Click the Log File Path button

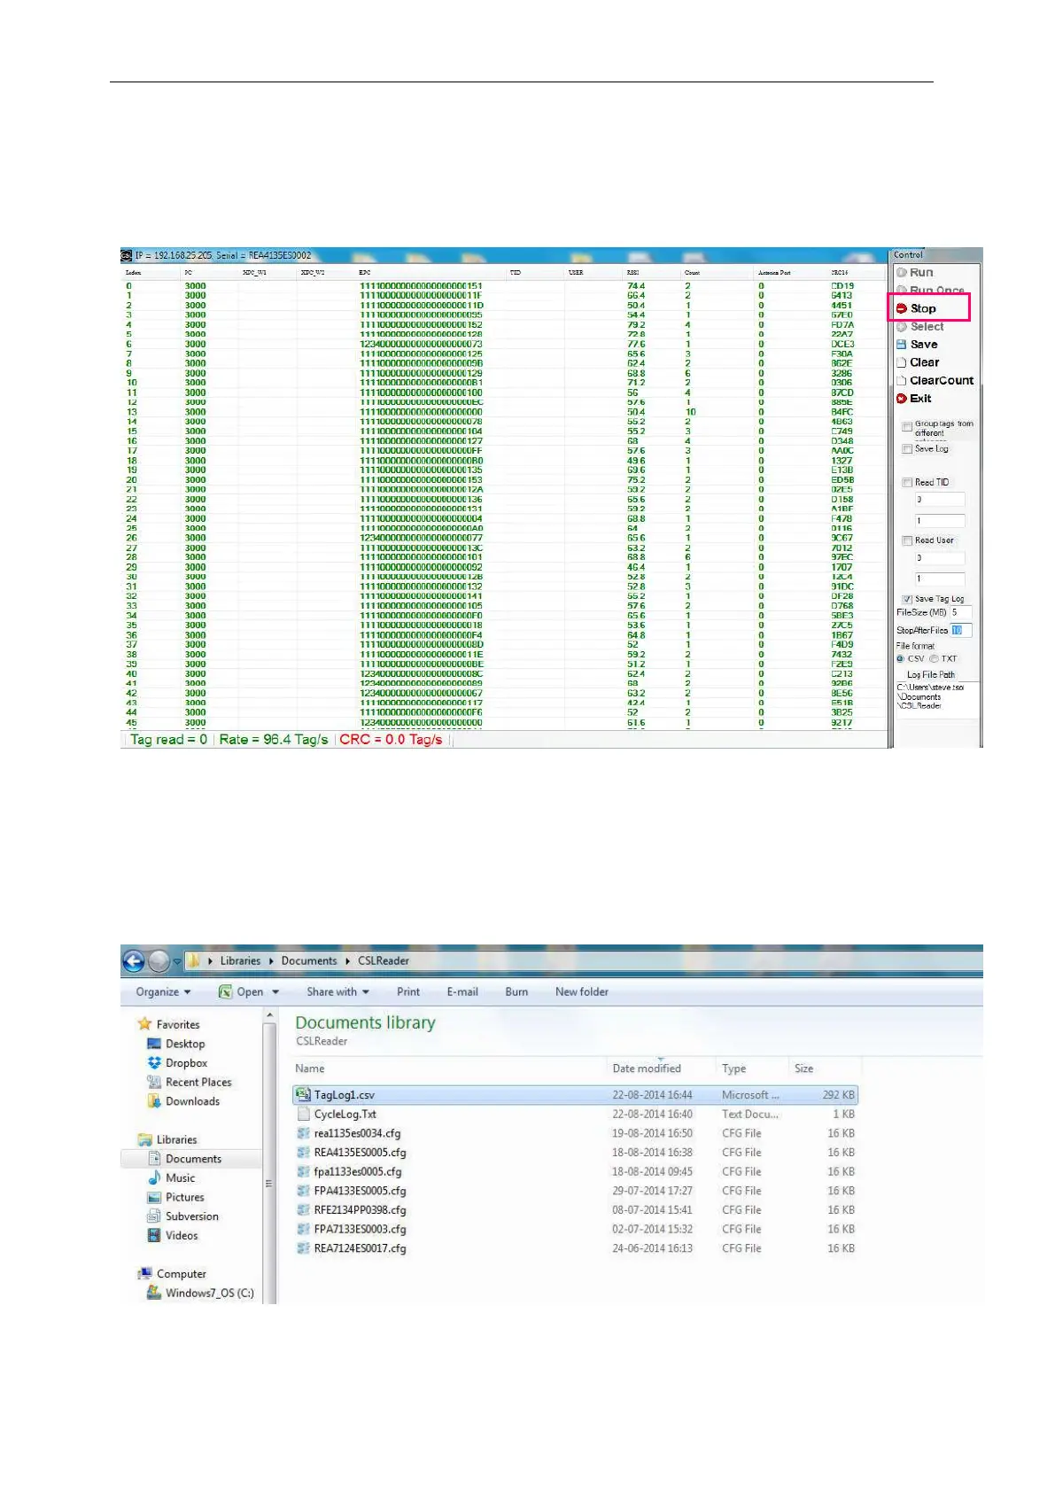pos(930,675)
